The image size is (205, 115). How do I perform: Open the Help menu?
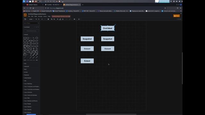(x=49, y=16)
